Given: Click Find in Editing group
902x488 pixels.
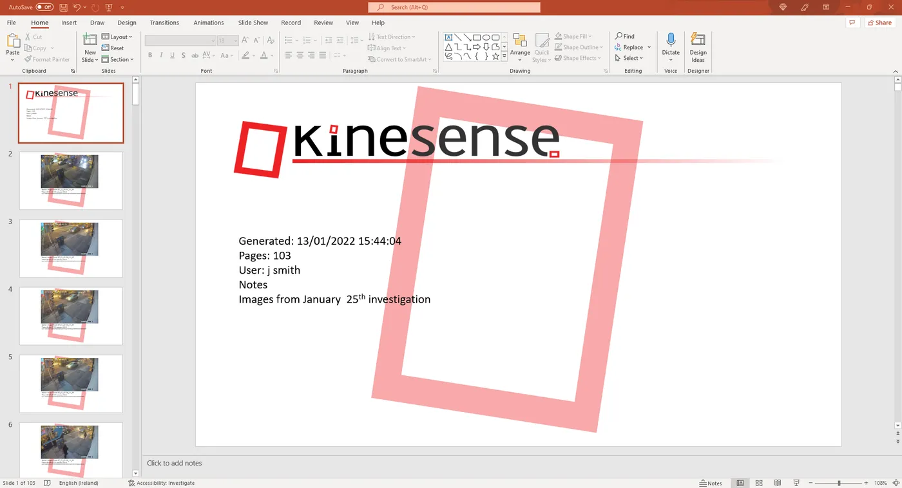Looking at the screenshot, I should (624, 36).
